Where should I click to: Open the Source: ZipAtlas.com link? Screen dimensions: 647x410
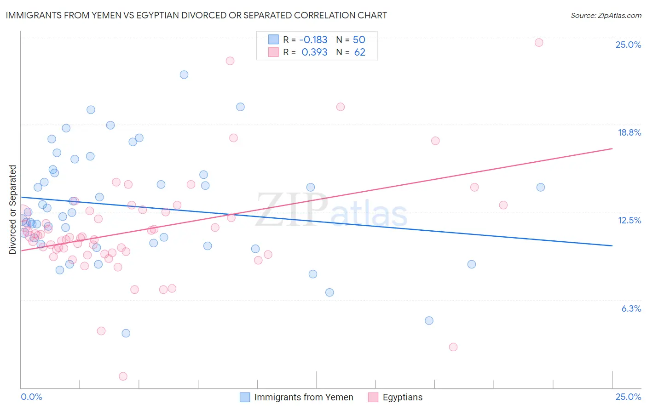(x=606, y=15)
